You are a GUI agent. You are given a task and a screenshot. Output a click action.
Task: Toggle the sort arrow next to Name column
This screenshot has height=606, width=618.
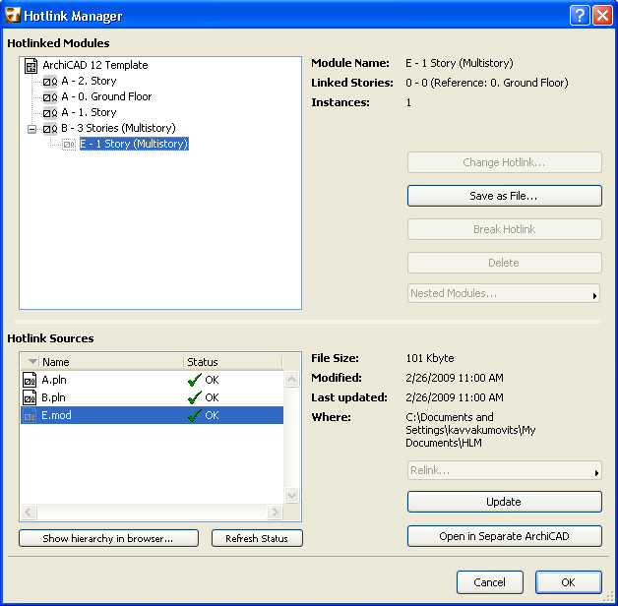[x=33, y=361]
